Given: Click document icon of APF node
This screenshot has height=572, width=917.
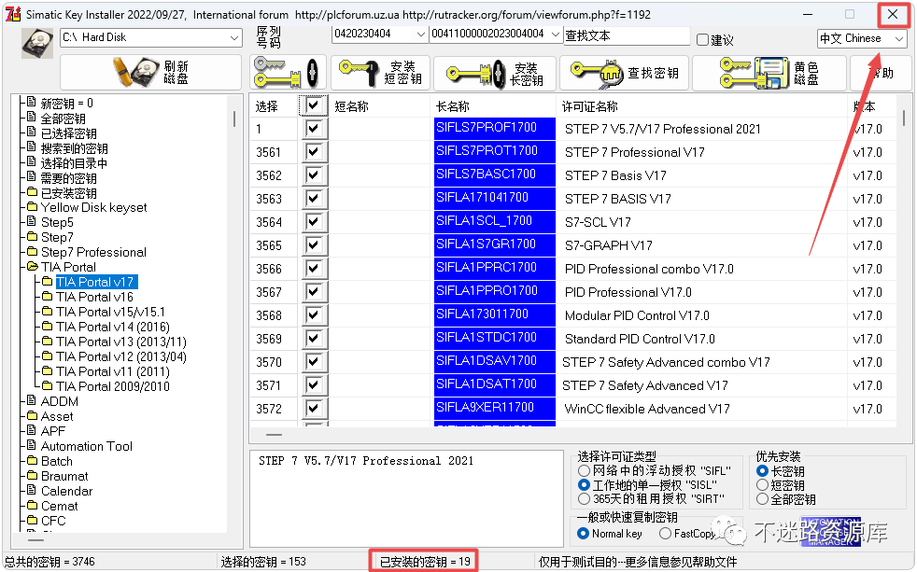Looking at the screenshot, I should point(32,430).
